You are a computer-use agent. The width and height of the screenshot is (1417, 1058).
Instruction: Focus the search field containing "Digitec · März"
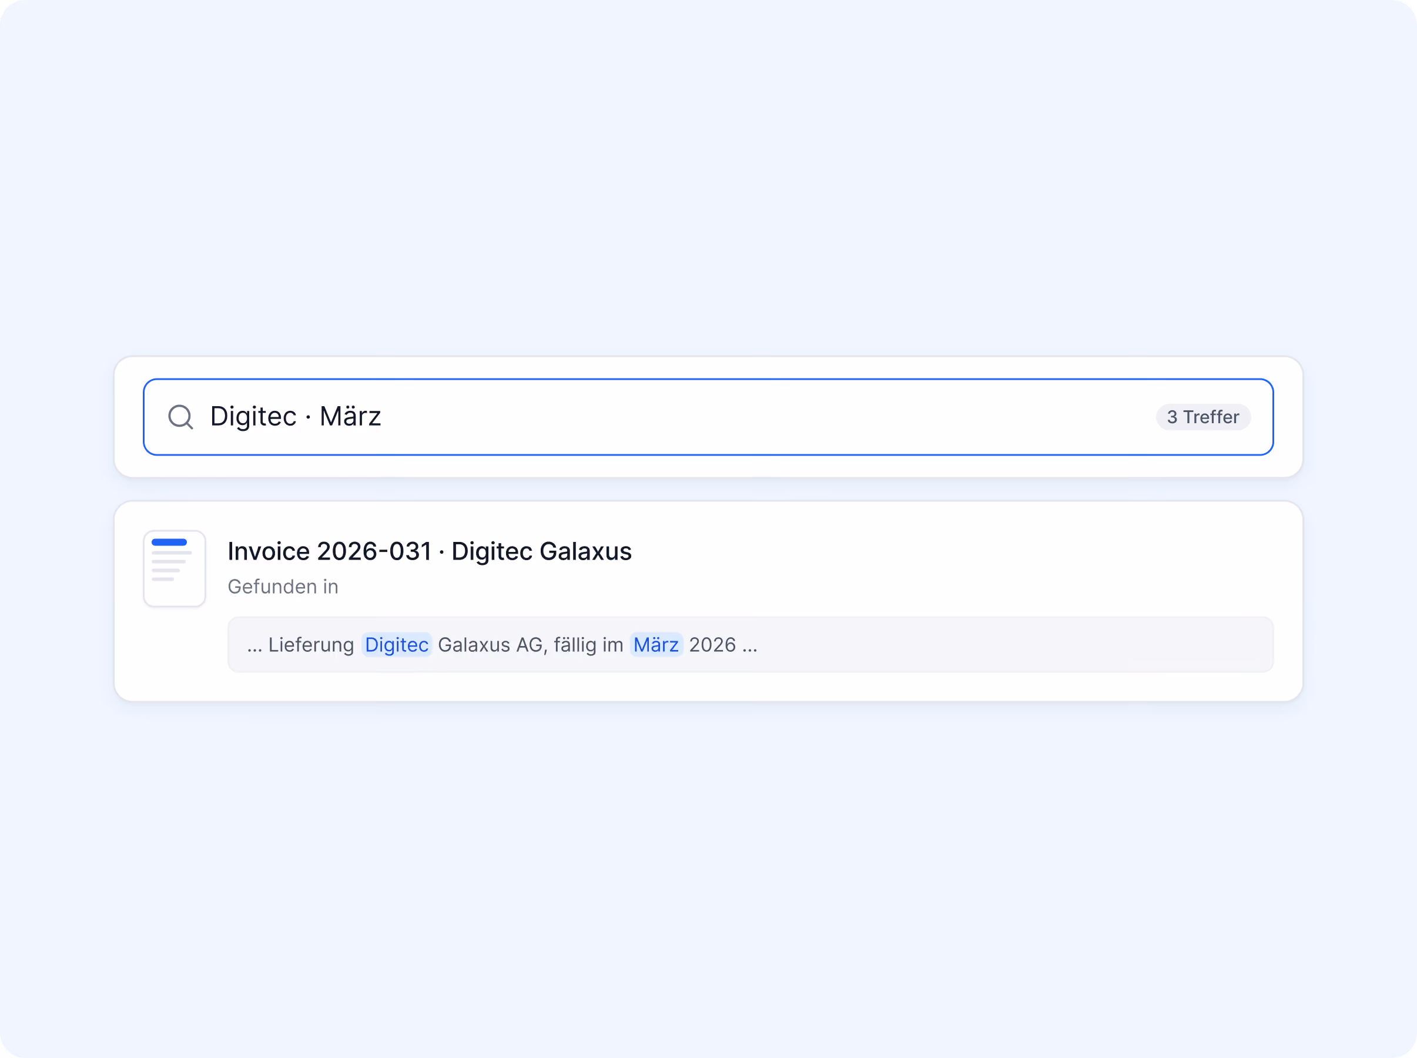click(x=708, y=417)
